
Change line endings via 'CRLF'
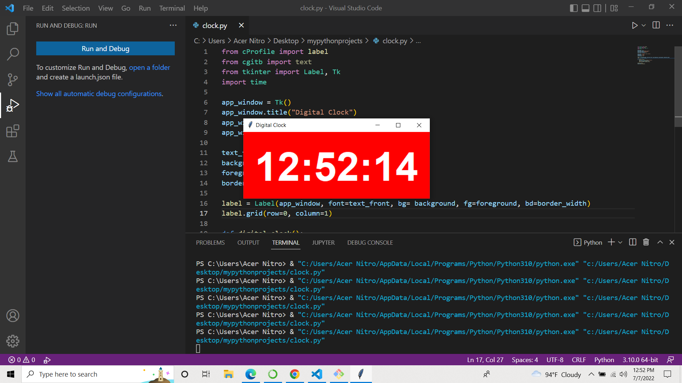[x=579, y=360]
